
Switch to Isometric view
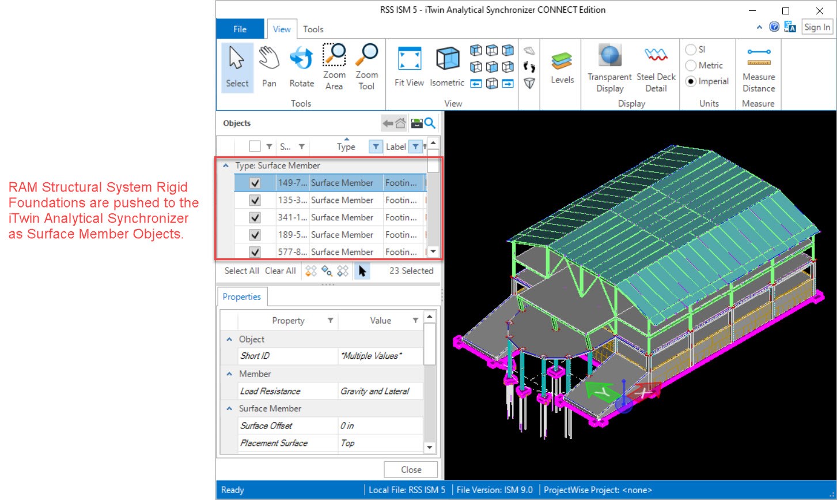[x=447, y=67]
